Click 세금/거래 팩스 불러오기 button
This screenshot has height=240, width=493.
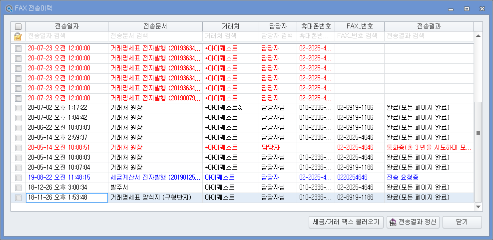pos(346,222)
